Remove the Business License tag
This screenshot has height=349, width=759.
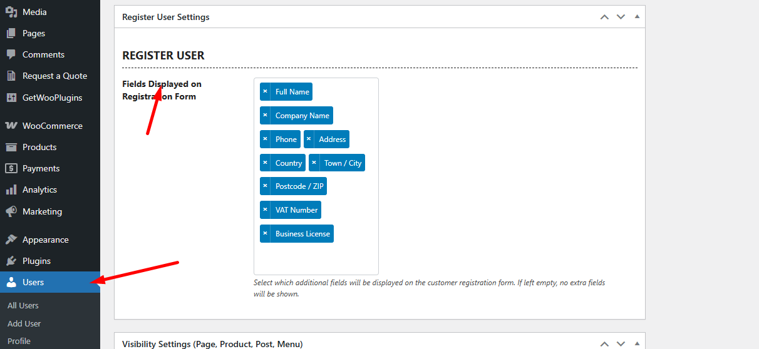pos(266,234)
